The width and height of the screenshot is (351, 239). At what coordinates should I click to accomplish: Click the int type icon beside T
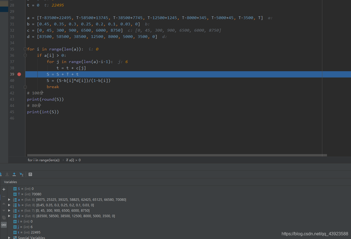15,194
